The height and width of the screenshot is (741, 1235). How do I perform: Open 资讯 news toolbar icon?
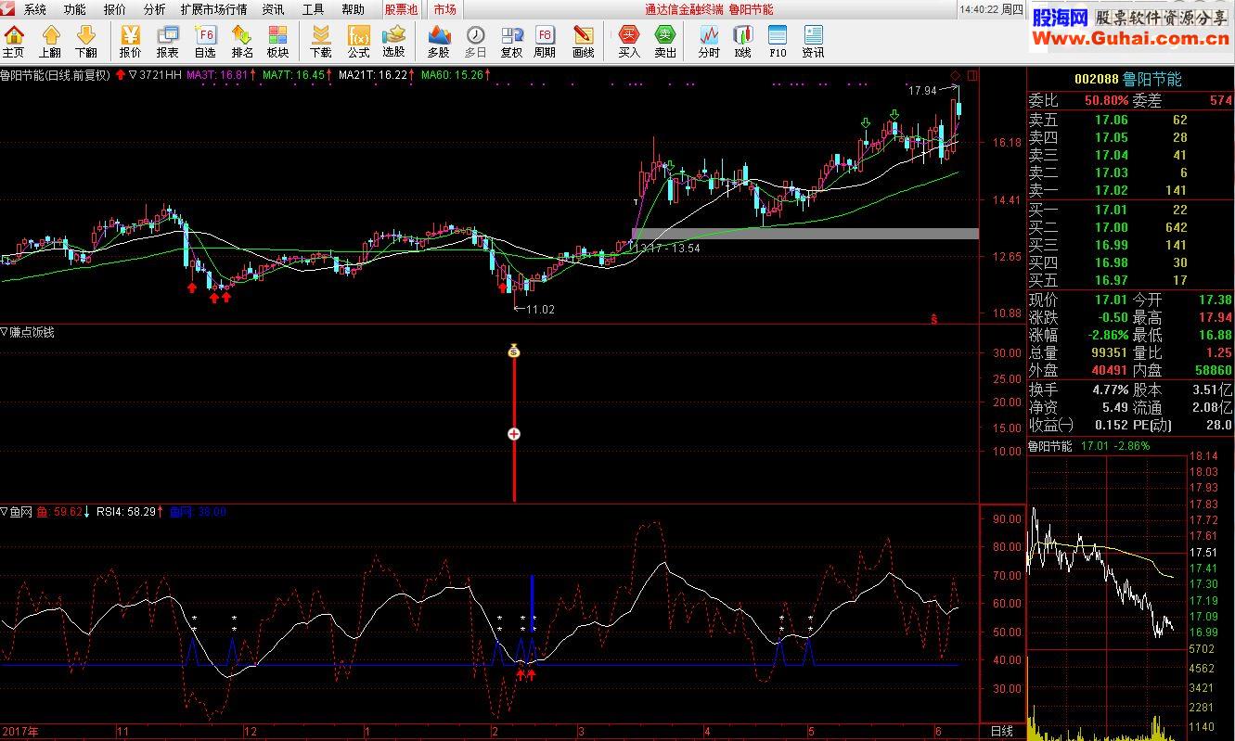[x=813, y=42]
